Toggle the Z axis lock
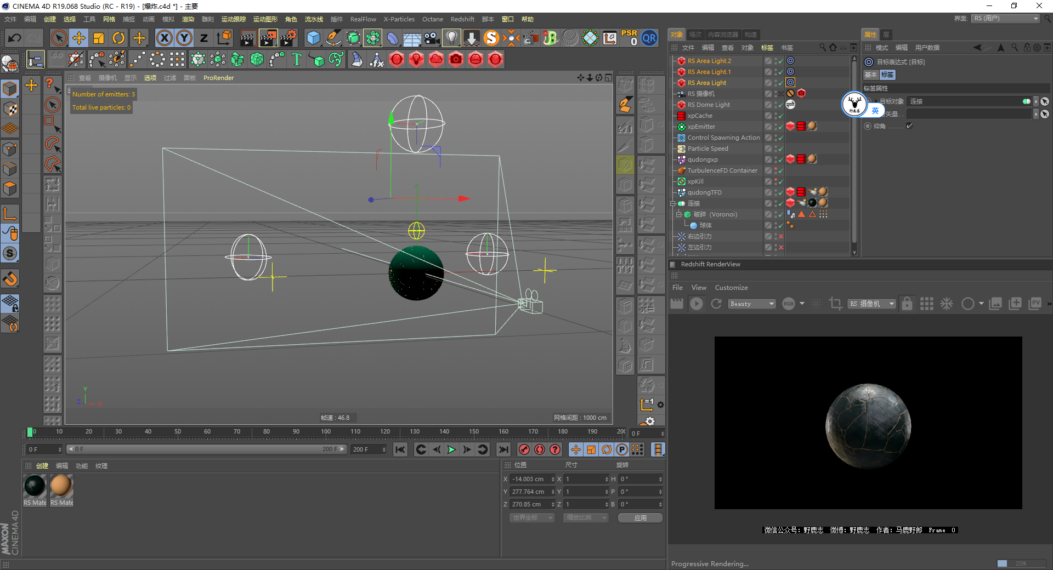The image size is (1053, 570). [204, 38]
